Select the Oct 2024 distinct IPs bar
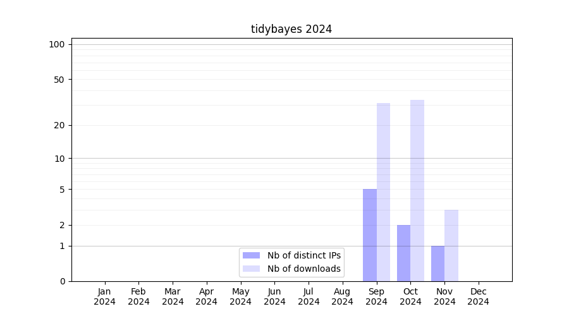This screenshot has width=569, height=316. point(403,253)
